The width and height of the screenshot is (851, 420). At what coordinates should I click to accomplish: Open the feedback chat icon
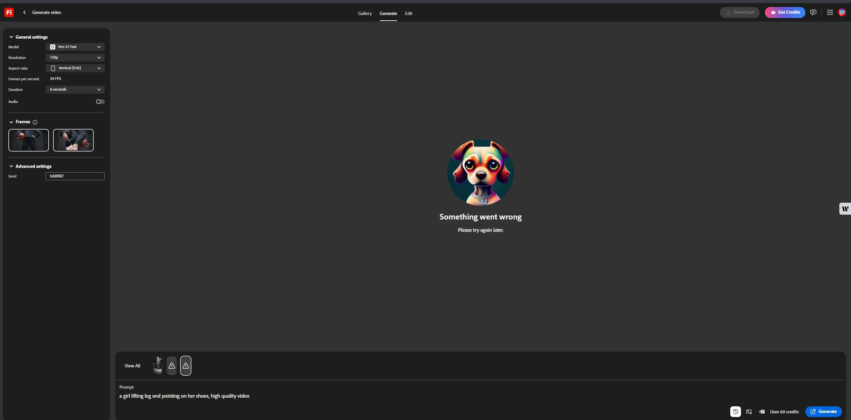(813, 12)
